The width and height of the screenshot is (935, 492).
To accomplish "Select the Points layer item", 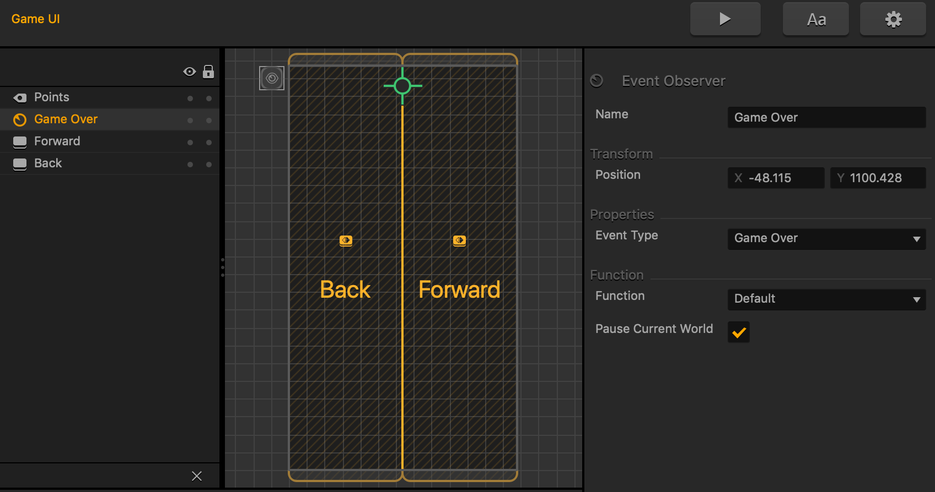I will tap(110, 97).
